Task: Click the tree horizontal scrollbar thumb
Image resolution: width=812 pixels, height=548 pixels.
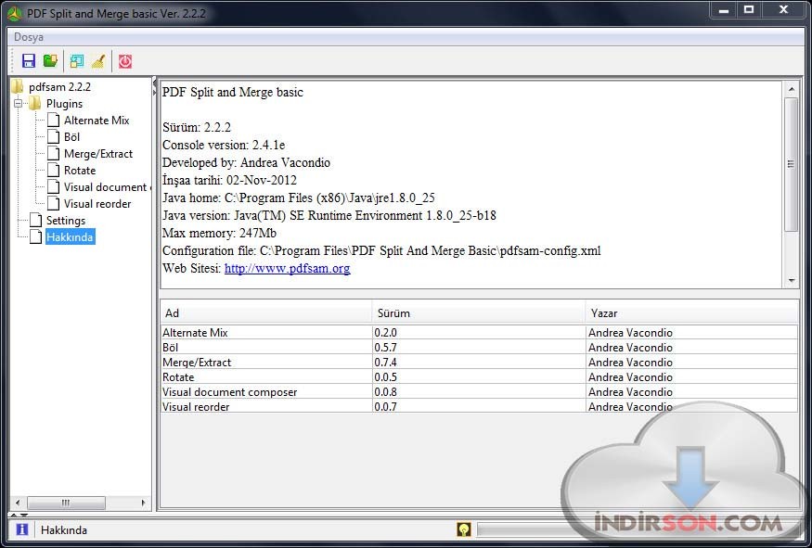Action: click(x=66, y=503)
